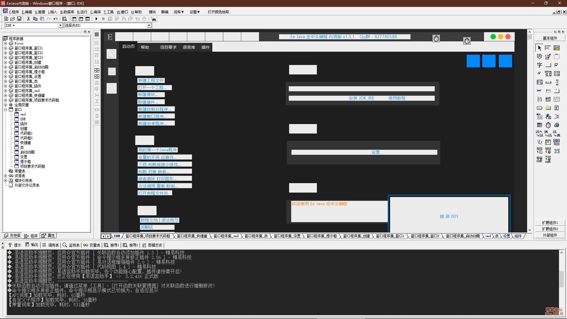
Task: Pick the radio button component in the toolbox
Action: (x=540, y=74)
